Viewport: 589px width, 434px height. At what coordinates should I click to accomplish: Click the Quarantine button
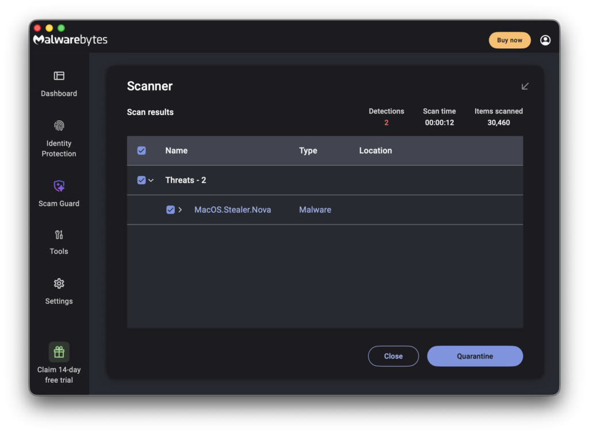pyautogui.click(x=475, y=356)
